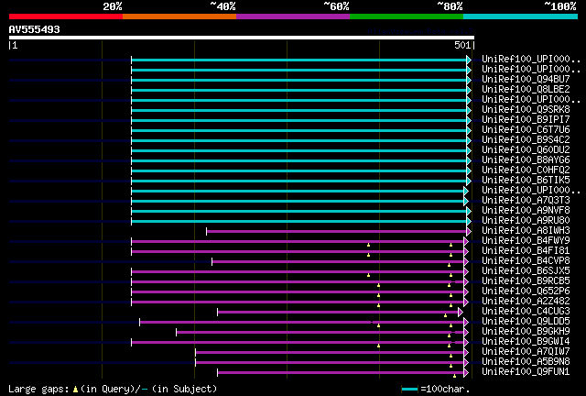Screen dimensions: 586x396
Task: Click the yellow query gap marker in legend
Action: (75, 390)
